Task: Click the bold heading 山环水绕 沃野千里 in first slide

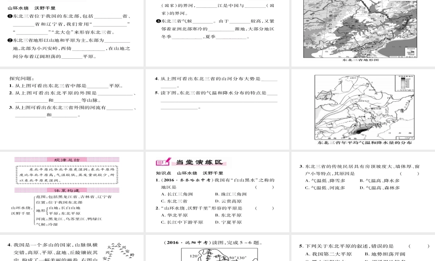Action: (x=31, y=8)
